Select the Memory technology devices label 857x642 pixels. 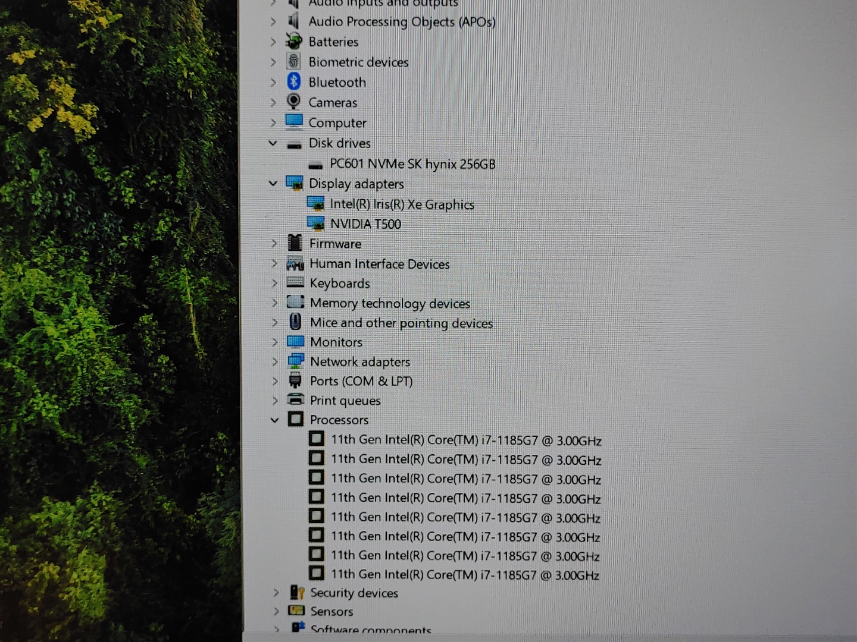pos(390,303)
